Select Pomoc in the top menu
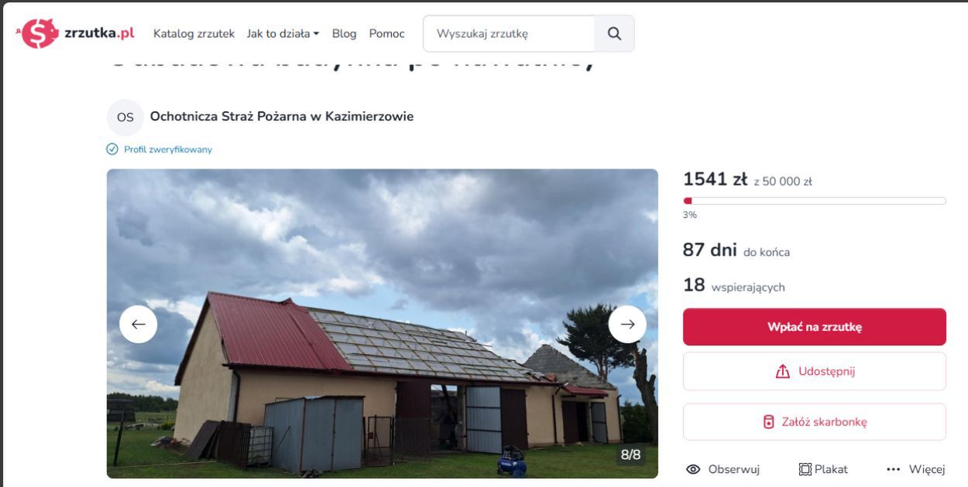 click(x=387, y=33)
